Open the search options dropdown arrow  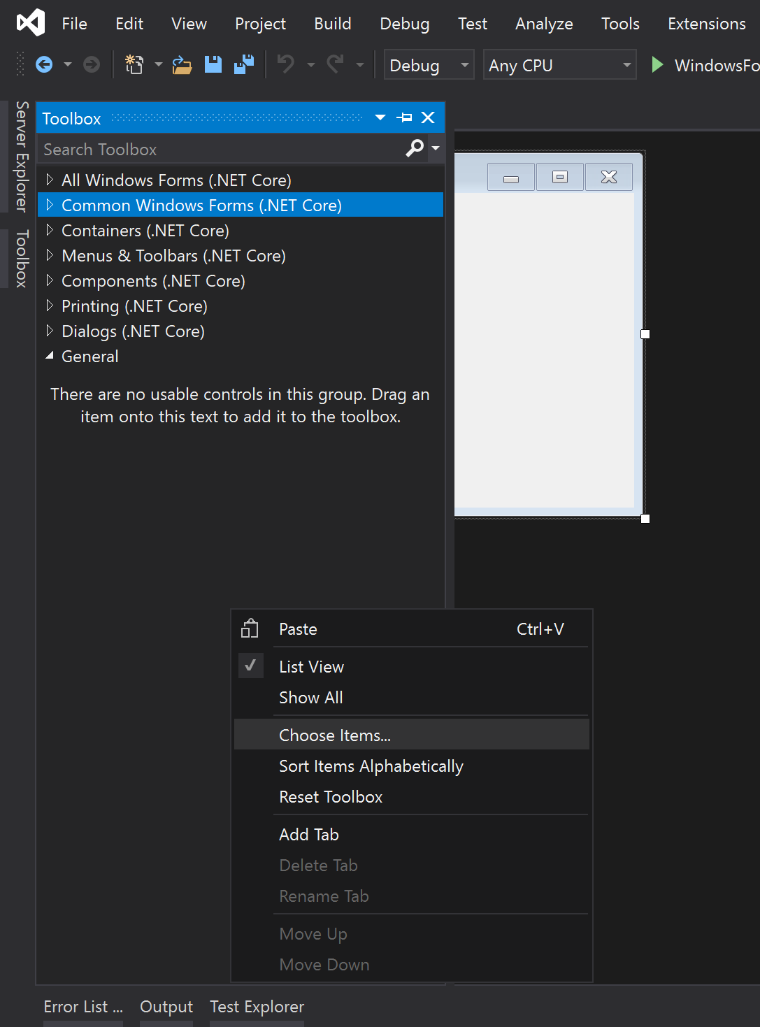436,148
